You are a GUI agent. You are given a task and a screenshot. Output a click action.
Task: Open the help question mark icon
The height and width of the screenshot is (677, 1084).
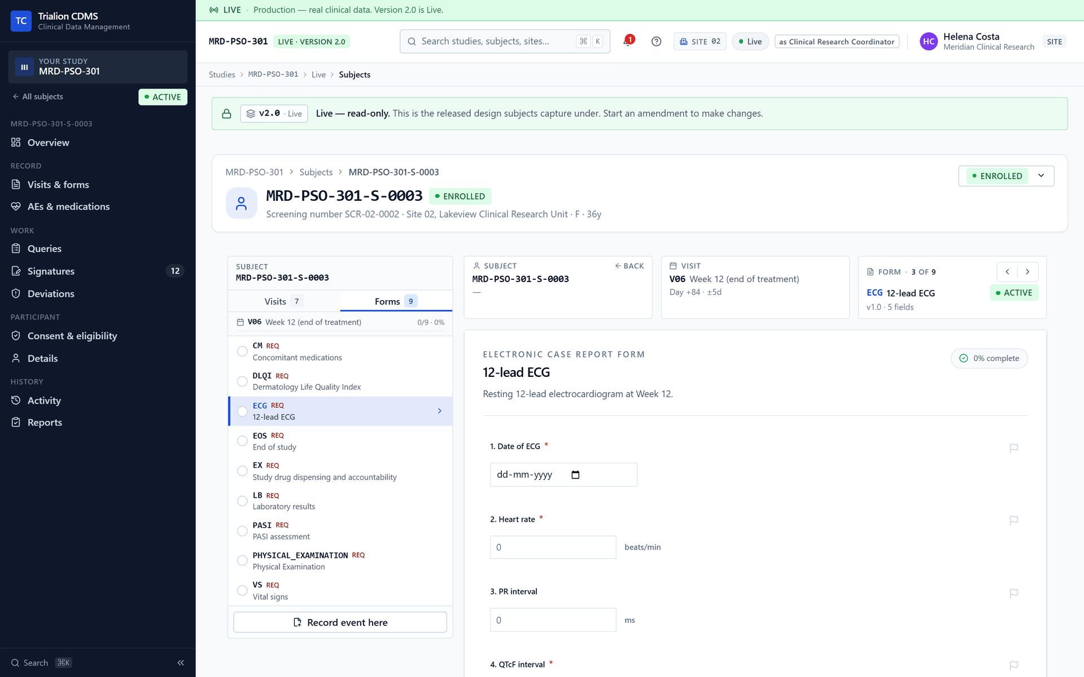[x=656, y=41]
